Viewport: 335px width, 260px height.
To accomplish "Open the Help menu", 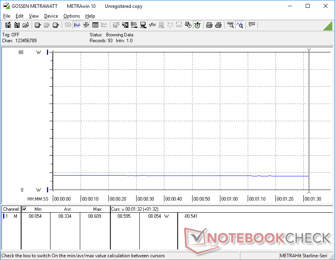I will click(x=90, y=16).
